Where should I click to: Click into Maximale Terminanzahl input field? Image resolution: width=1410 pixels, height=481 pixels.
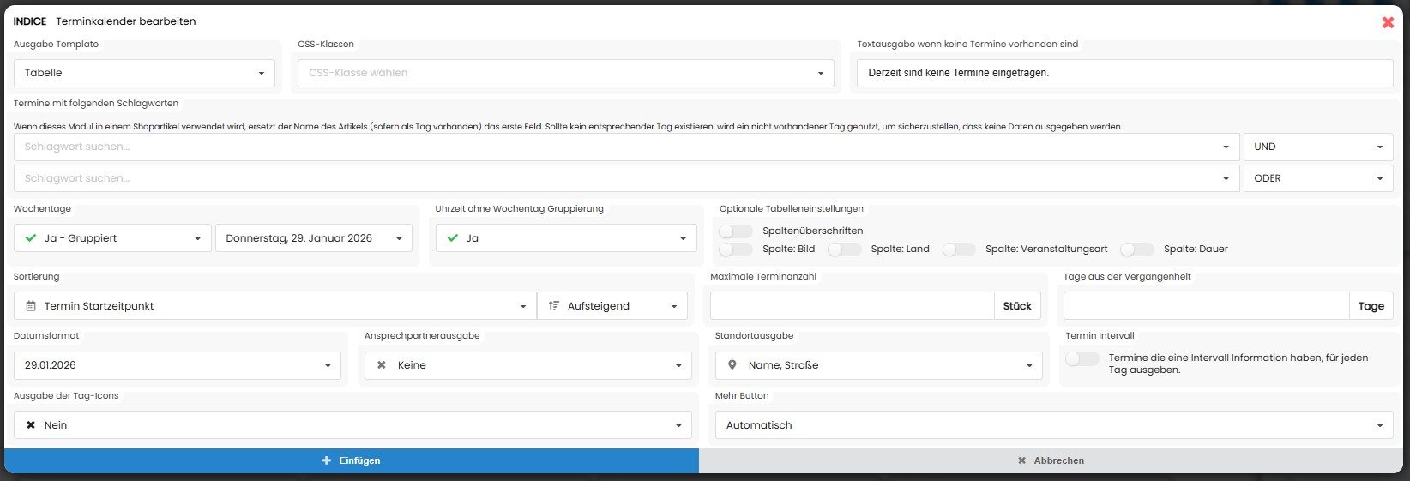coord(852,306)
